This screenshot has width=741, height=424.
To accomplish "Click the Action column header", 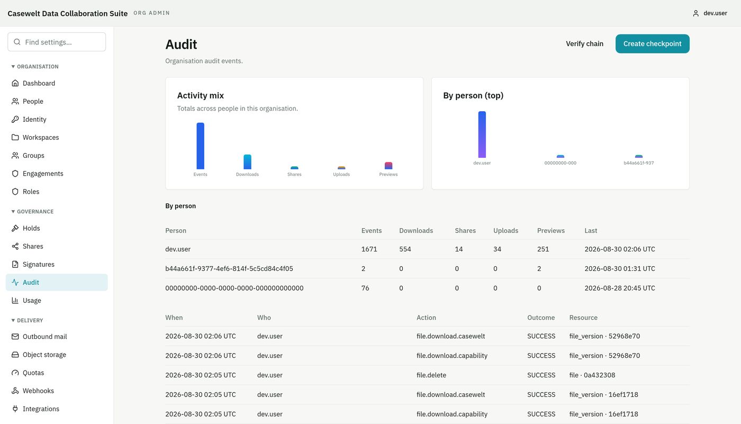I will (x=427, y=318).
